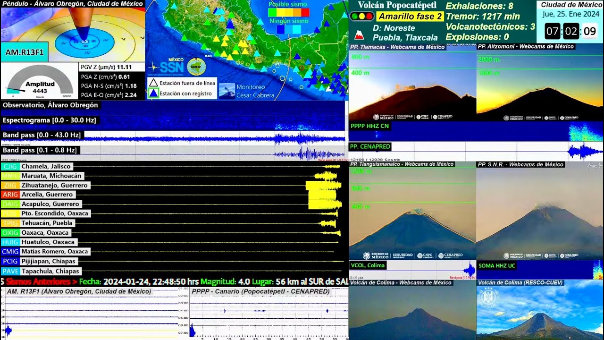Click the Volcanotectónicos: 3 counter

pos(490,27)
